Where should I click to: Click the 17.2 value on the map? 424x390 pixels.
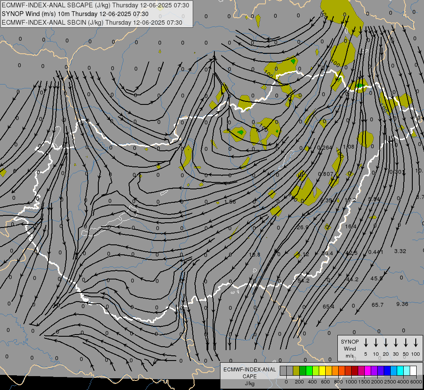350,200
